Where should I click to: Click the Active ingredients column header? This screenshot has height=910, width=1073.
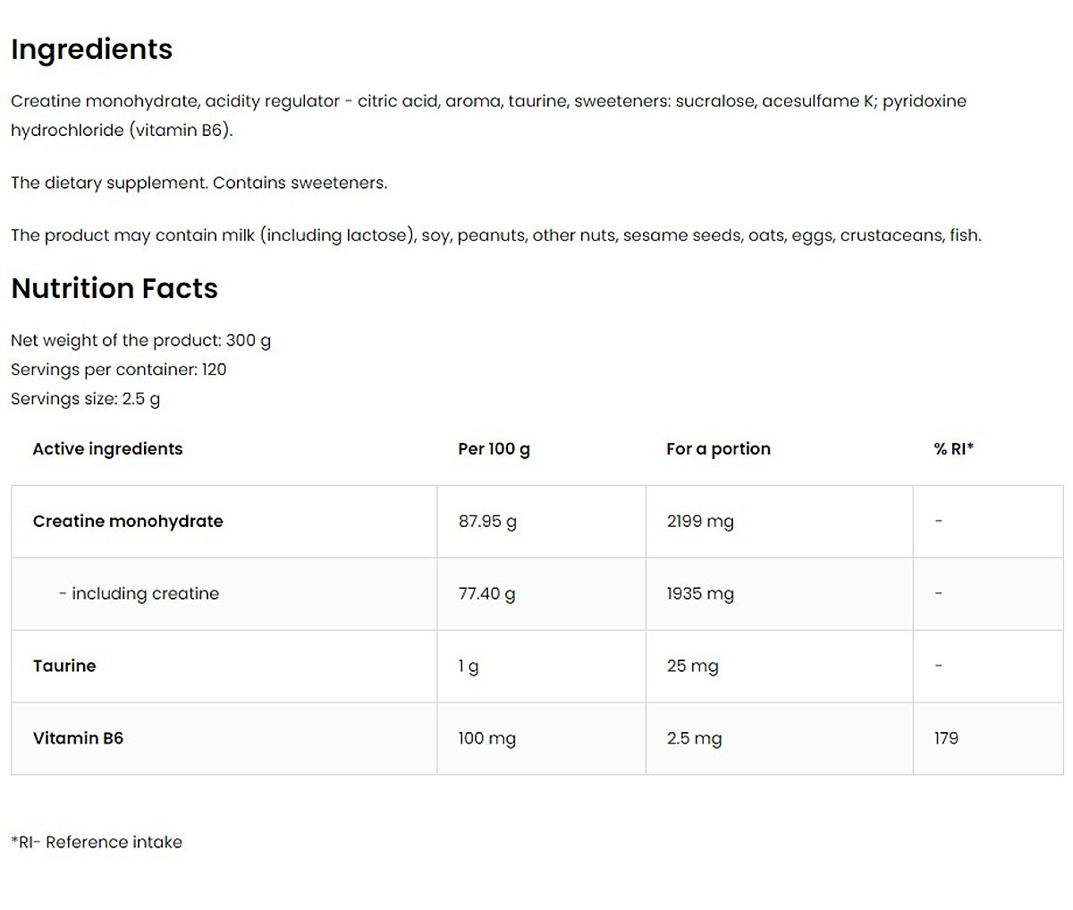(107, 449)
